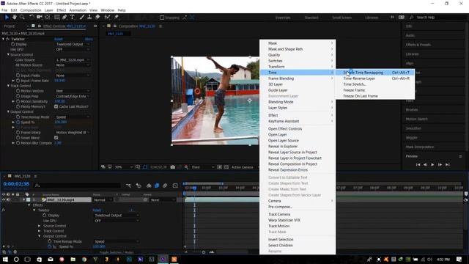
Task: Hide the MVI_3120.mp4 layer video eye
Action: point(4,199)
